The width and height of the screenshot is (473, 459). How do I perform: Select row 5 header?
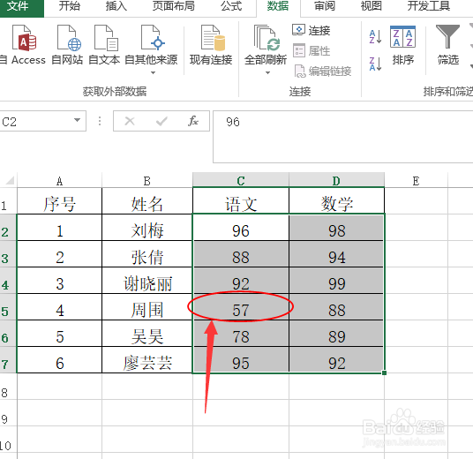point(8,307)
